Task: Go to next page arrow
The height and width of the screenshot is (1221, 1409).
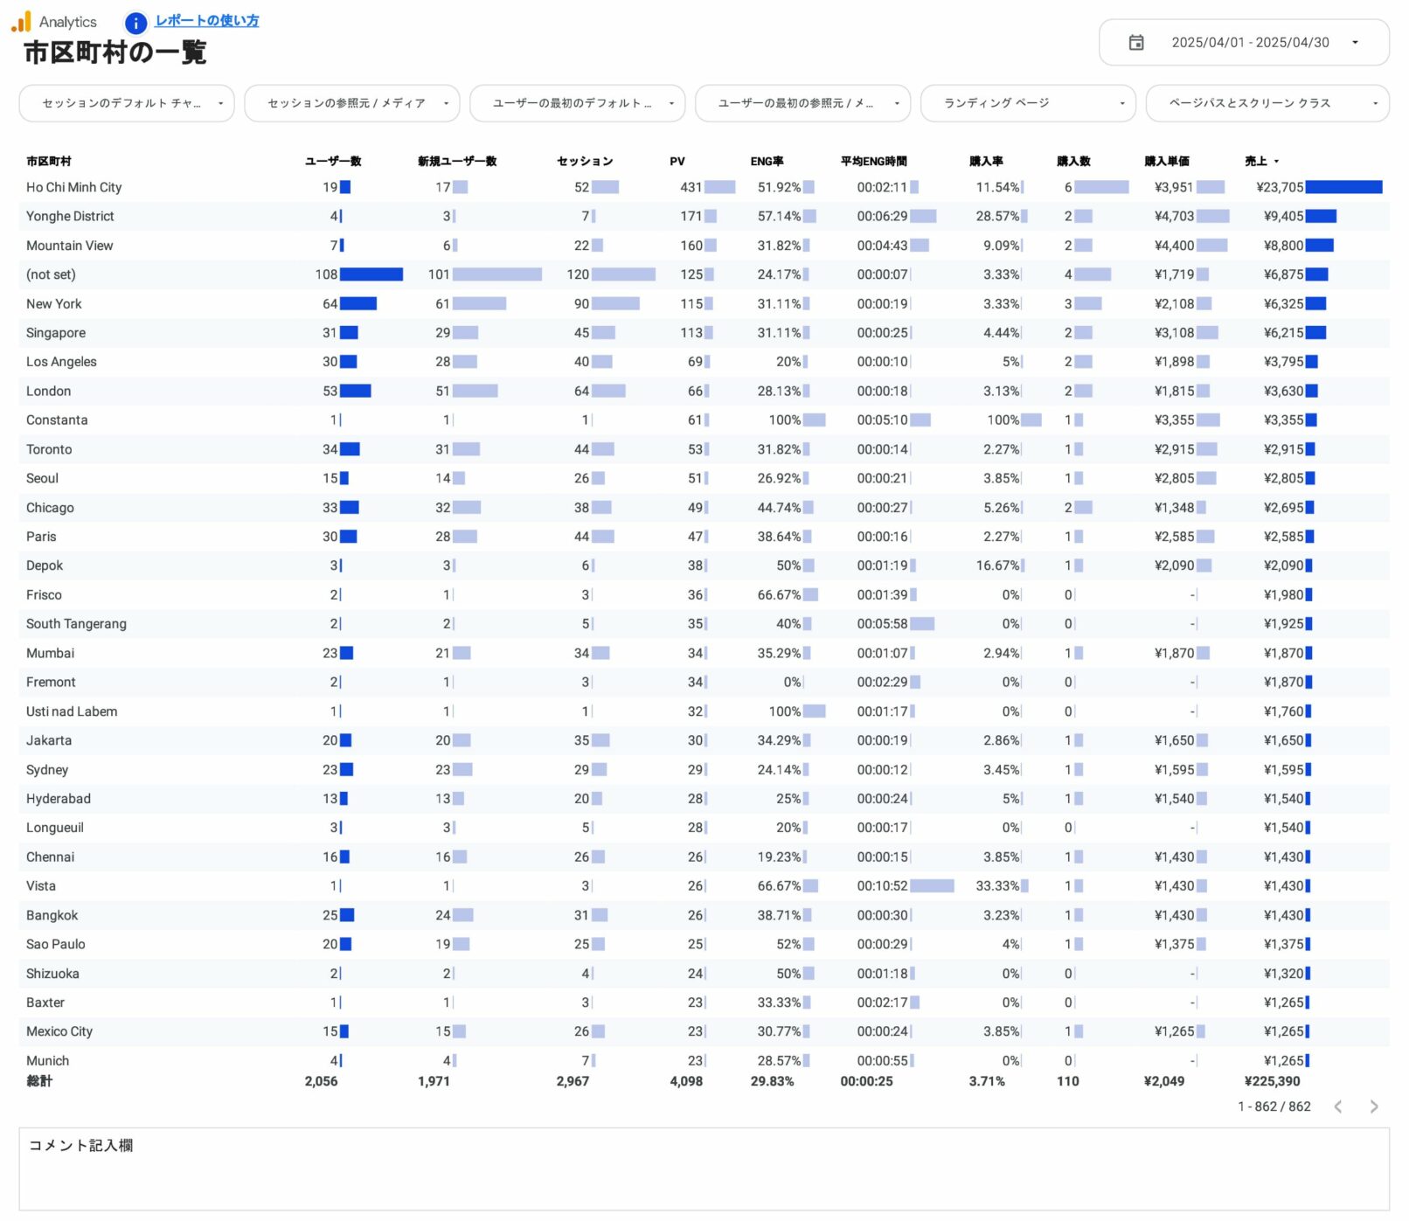Action: pyautogui.click(x=1373, y=1107)
